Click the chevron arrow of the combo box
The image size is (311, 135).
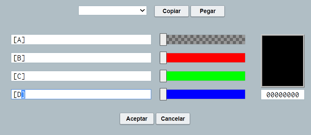pos(142,10)
